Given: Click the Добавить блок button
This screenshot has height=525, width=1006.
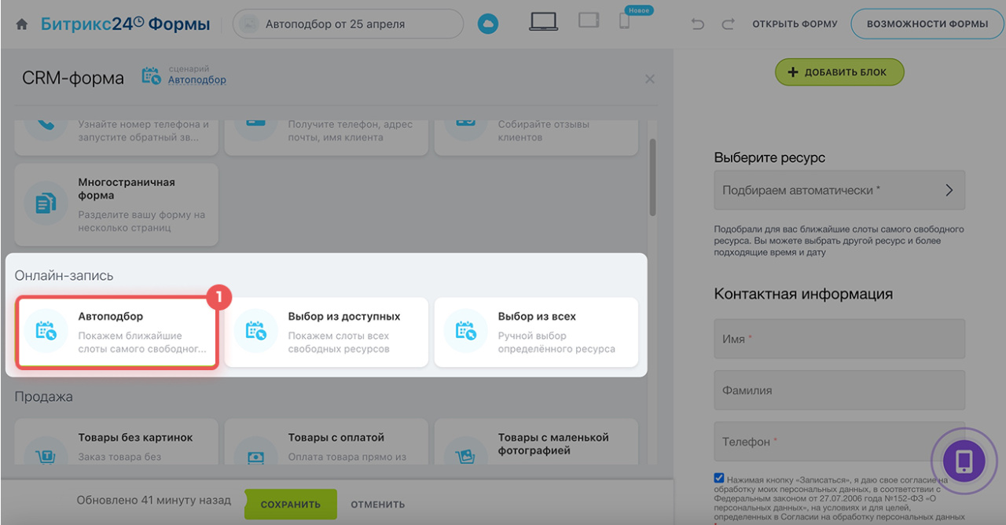Looking at the screenshot, I should click(839, 72).
